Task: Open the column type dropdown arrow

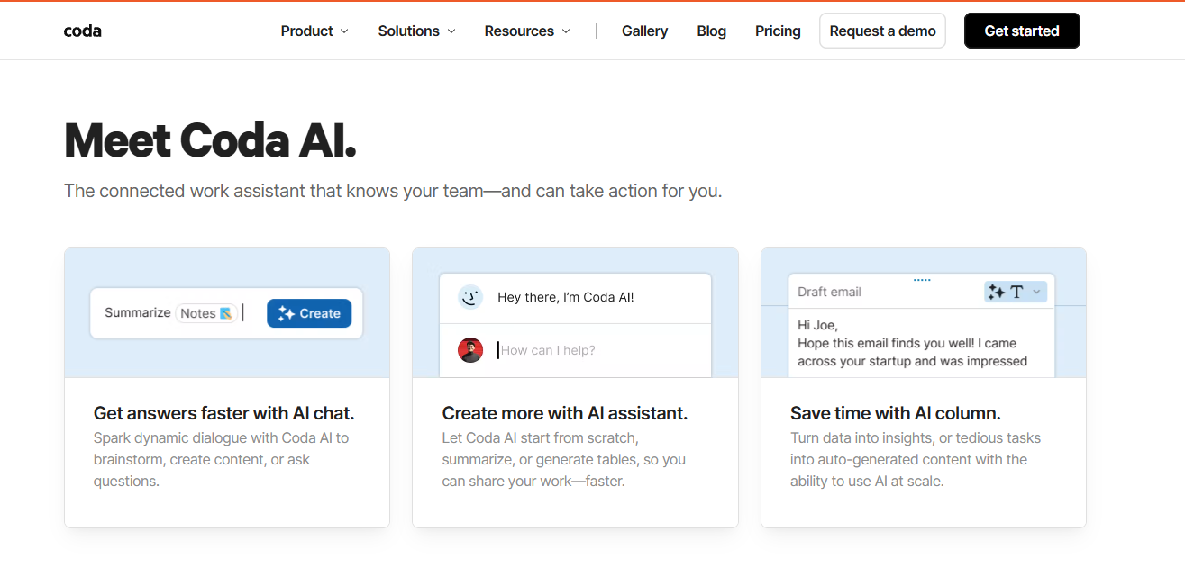Action: click(1036, 292)
